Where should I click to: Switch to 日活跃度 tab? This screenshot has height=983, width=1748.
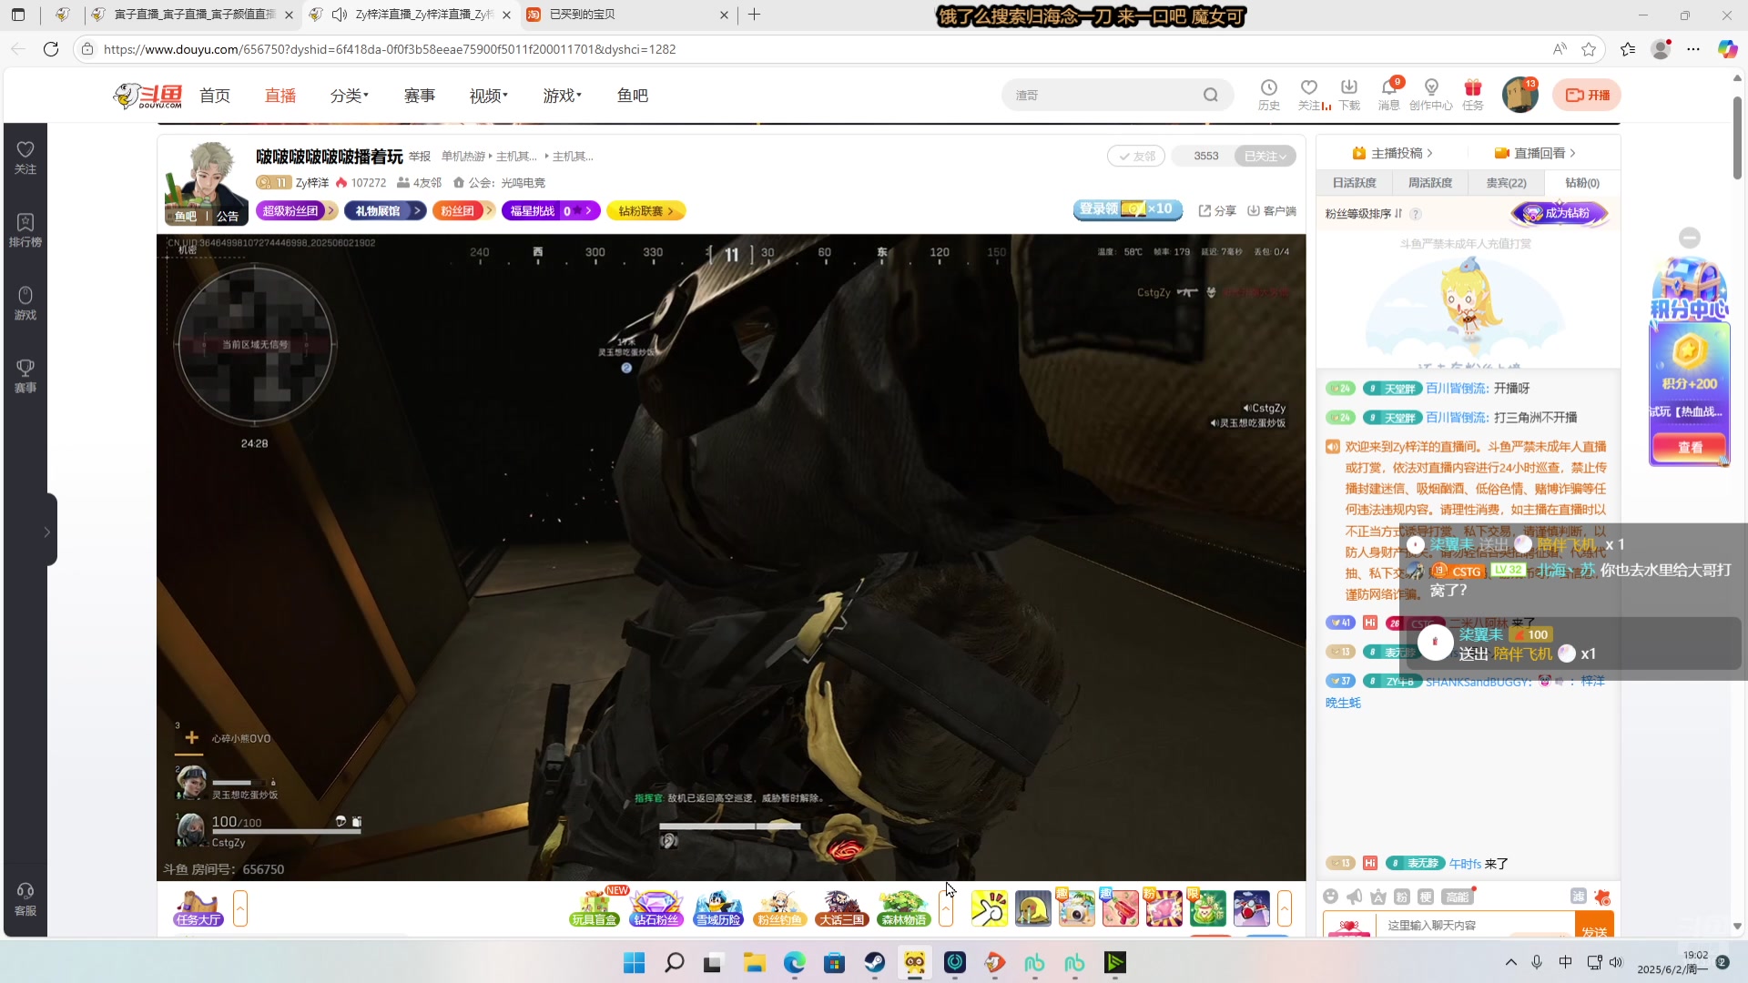point(1354,183)
